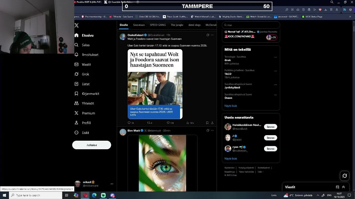Open the Jyväskylässä trending topic

pos(232,88)
